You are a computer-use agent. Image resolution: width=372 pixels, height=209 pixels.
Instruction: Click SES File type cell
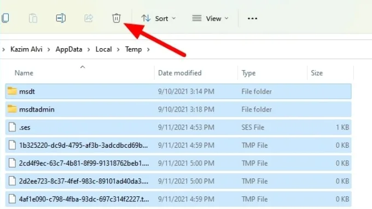pos(253,127)
